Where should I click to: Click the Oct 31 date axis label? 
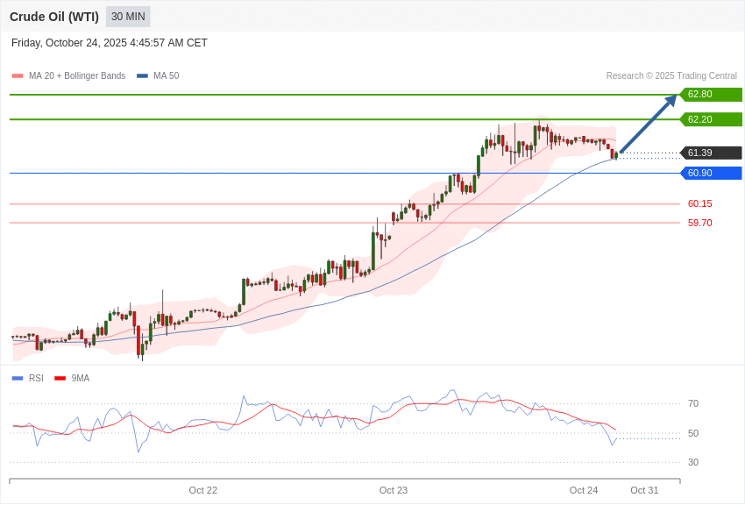[x=644, y=490]
